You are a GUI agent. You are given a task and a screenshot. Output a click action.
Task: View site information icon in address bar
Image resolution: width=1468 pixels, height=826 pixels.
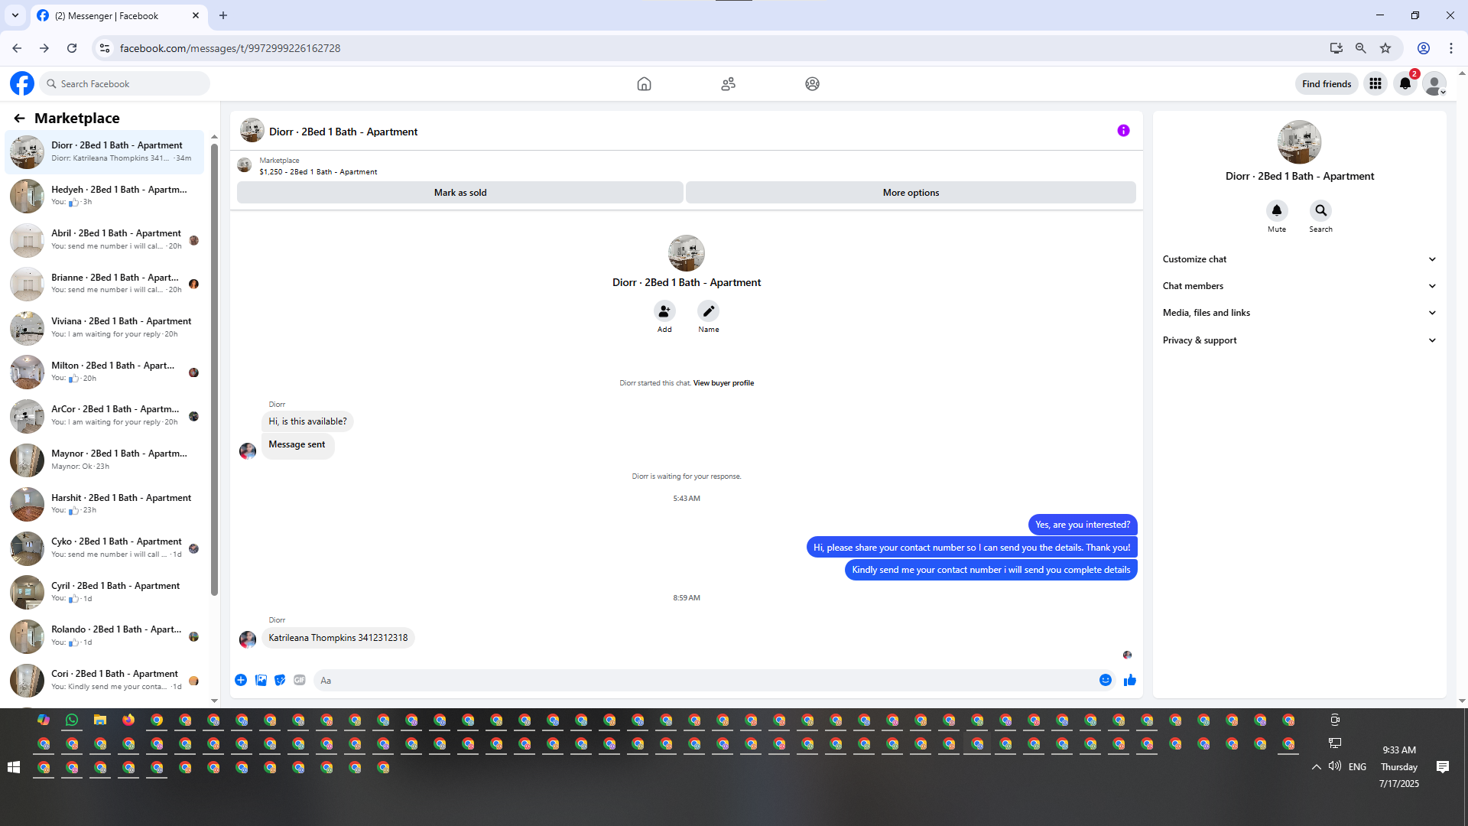click(x=105, y=48)
